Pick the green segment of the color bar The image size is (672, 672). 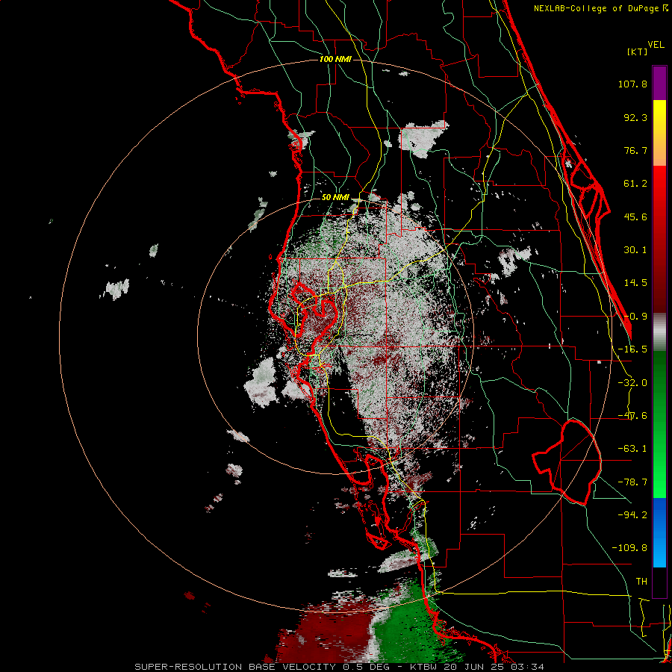pos(659,424)
